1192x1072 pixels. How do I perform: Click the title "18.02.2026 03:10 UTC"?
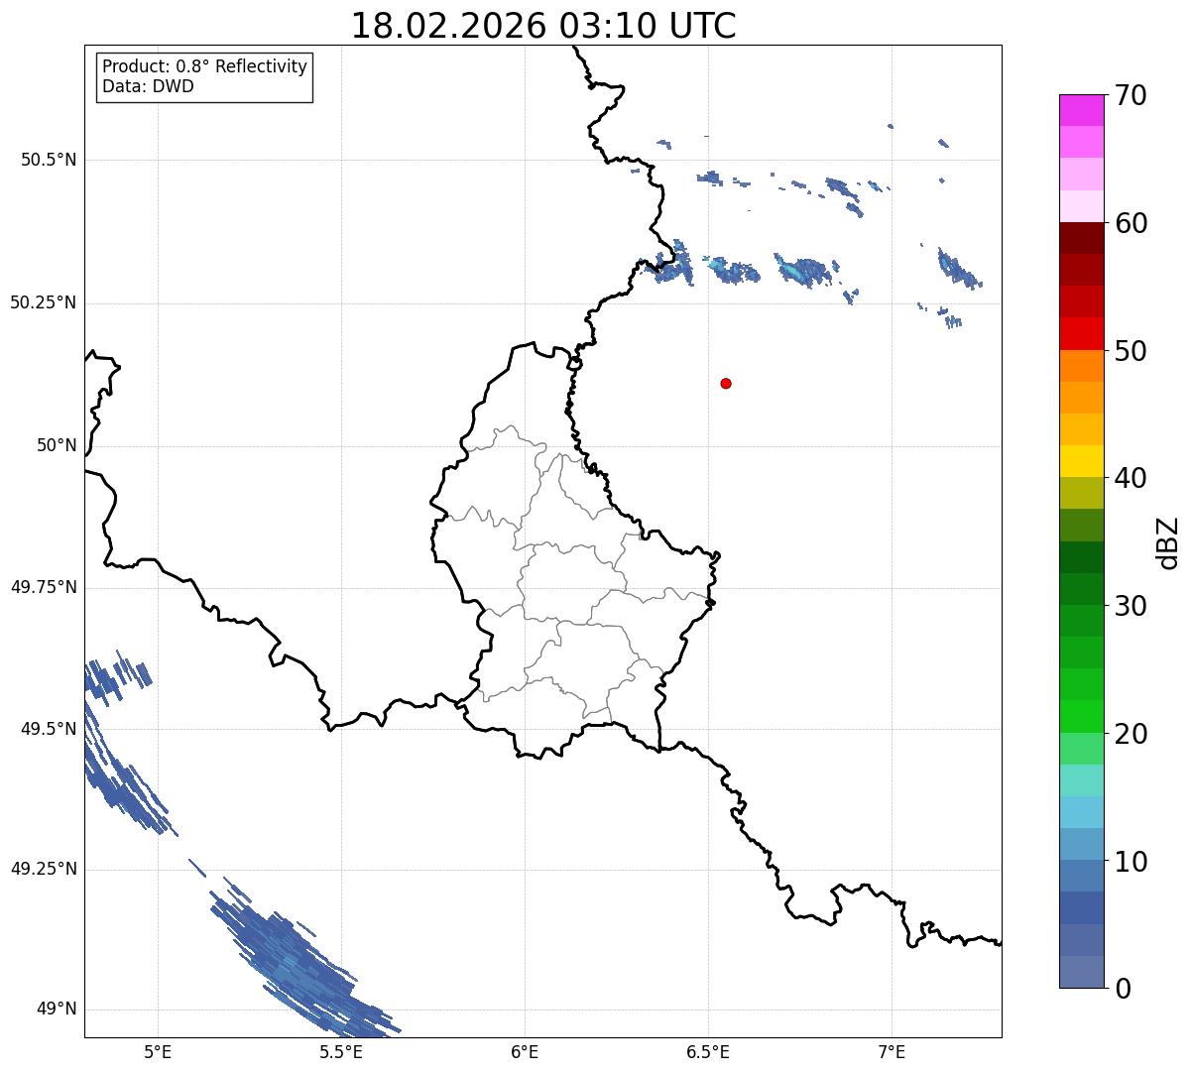(x=543, y=26)
